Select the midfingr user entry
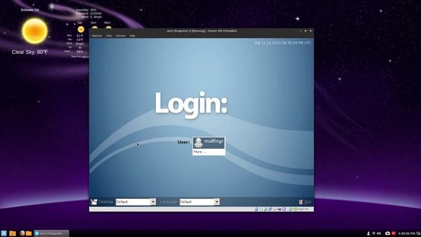 [209, 143]
